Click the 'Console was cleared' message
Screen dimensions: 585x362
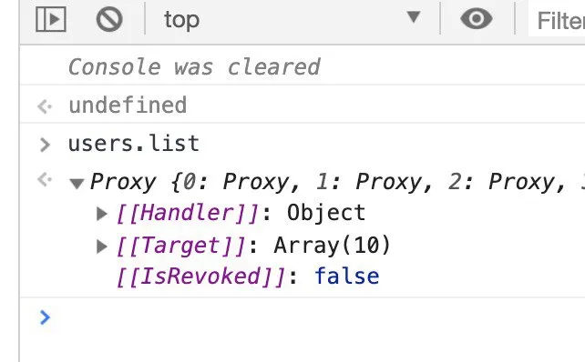(194, 67)
